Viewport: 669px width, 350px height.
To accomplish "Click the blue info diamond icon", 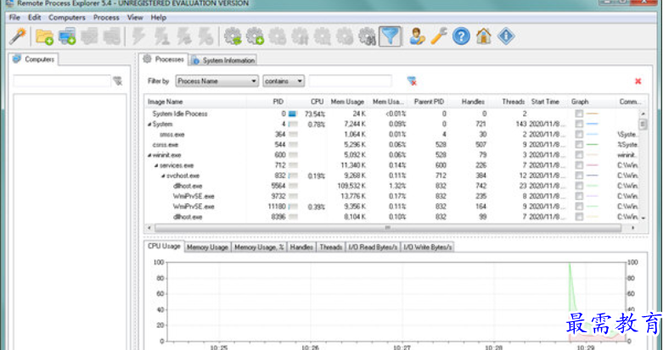I will point(506,36).
